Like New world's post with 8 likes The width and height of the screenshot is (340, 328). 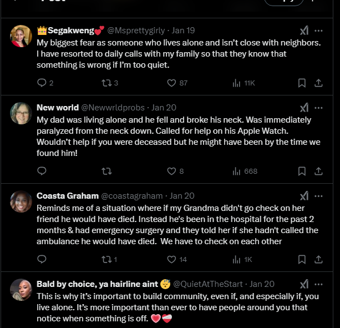point(172,171)
